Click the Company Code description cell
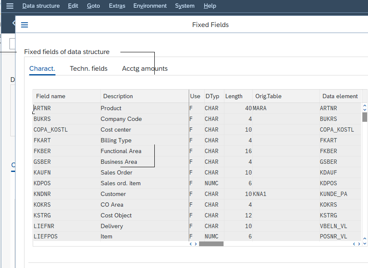 (x=144, y=119)
